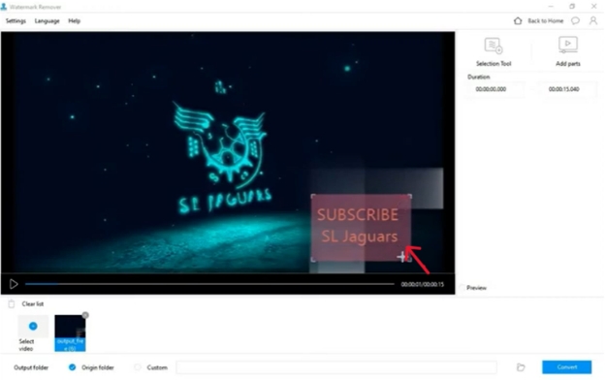Remove the output_file video from list
605x380 pixels.
coord(85,315)
